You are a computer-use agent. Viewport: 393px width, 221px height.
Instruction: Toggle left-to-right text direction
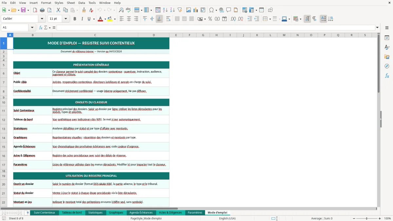tap(307, 19)
